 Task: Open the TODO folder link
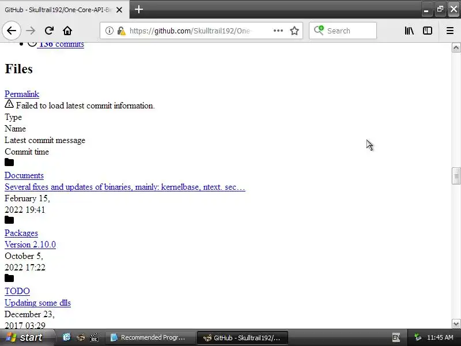point(17,291)
